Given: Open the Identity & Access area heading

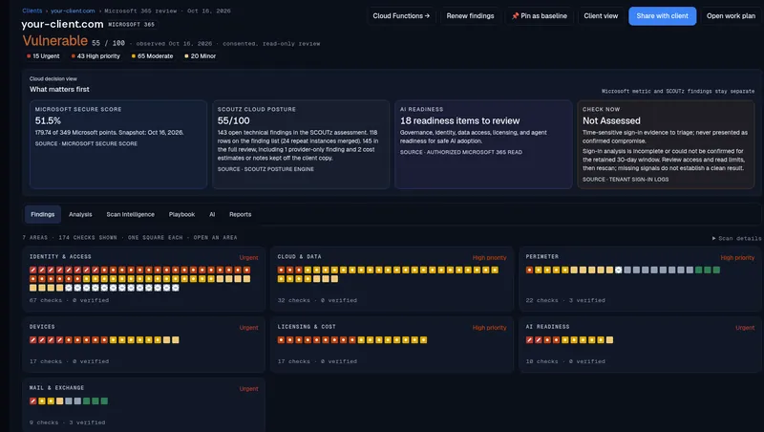Looking at the screenshot, I should click(60, 256).
